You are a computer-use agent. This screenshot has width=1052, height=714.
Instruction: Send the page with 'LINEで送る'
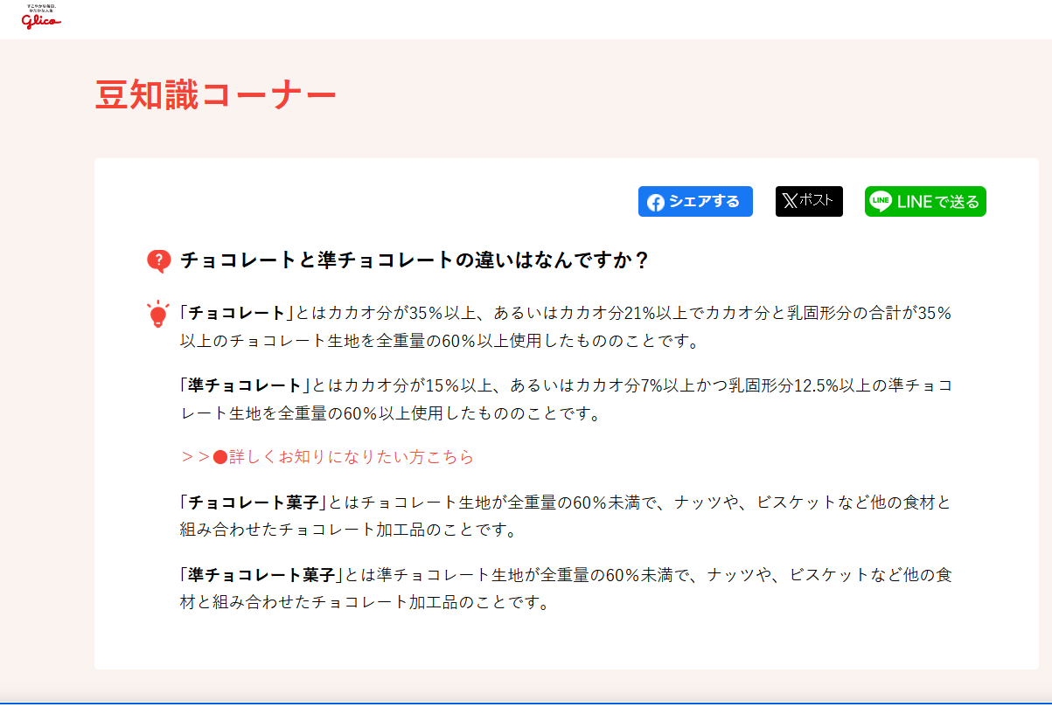(x=937, y=202)
